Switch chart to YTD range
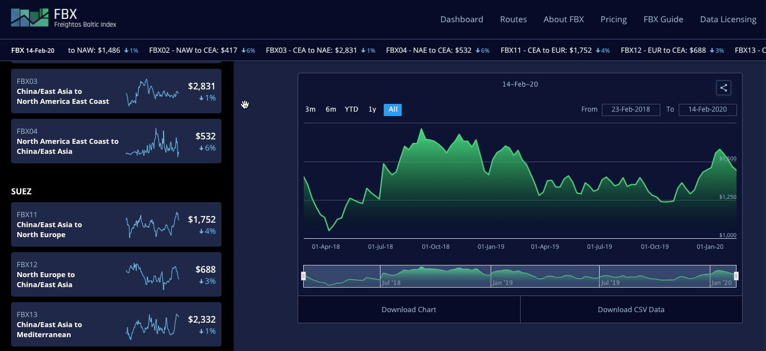This screenshot has width=766, height=351. pos(352,109)
